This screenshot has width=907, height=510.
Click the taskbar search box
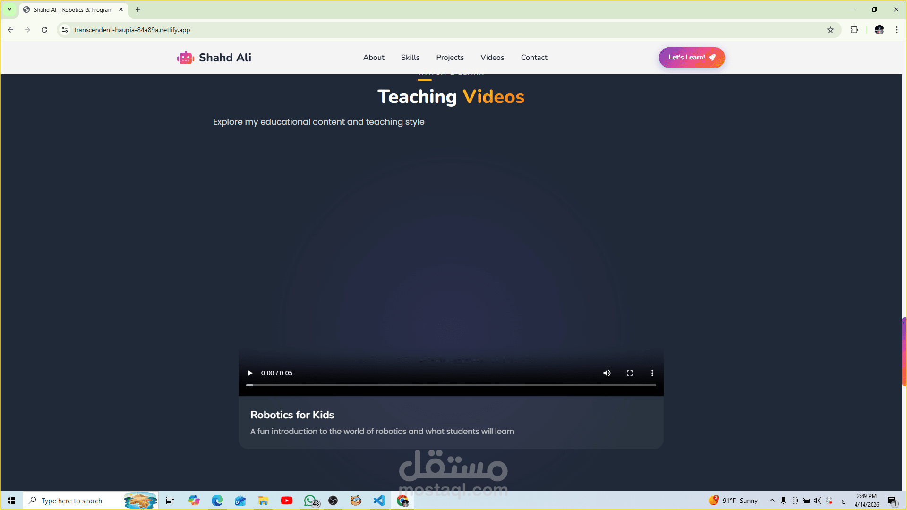(90, 501)
